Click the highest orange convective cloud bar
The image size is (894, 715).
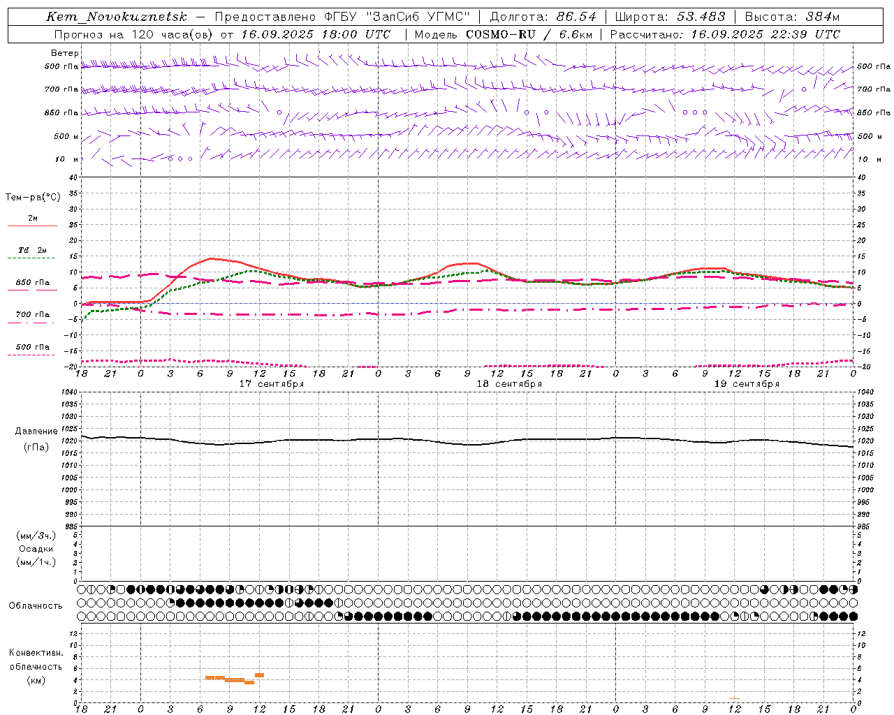(259, 675)
